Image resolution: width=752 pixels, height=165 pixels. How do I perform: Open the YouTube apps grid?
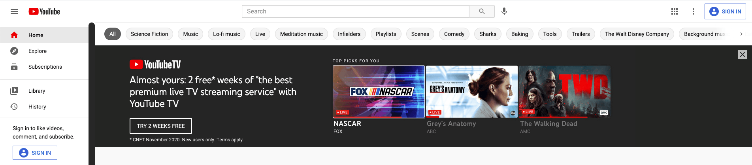point(675,11)
